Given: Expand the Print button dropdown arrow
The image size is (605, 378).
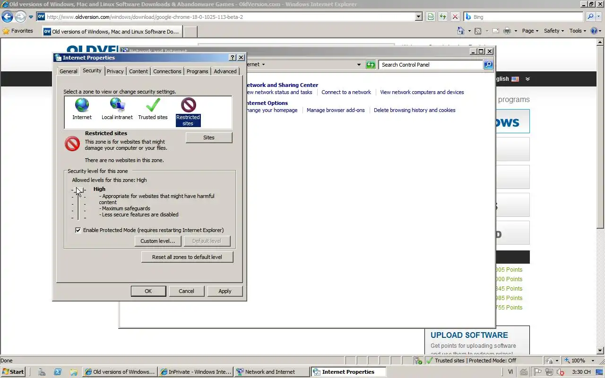Looking at the screenshot, I should 516,31.
